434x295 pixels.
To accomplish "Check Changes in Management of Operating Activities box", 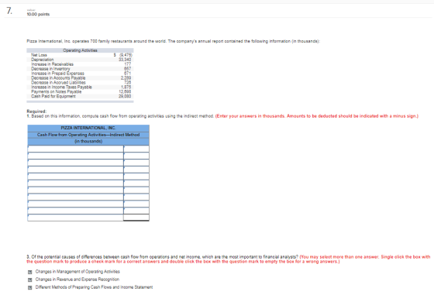I will pos(30,272).
